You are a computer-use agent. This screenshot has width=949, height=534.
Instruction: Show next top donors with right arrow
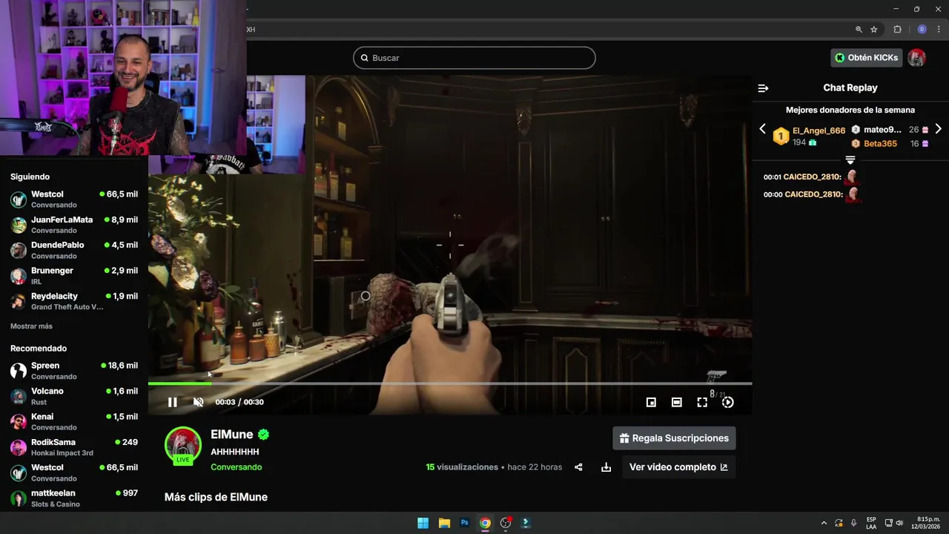938,129
